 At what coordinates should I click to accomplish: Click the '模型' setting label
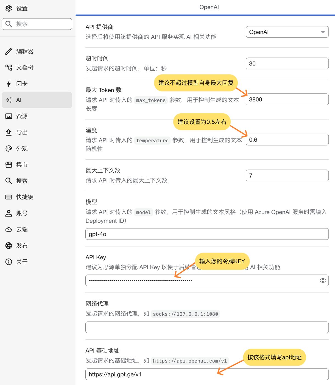[x=91, y=202]
